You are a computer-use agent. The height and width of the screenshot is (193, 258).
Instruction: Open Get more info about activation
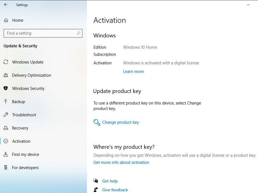coord(121,162)
